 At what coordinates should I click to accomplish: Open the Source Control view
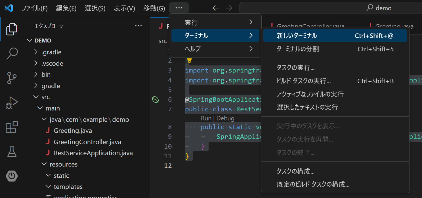click(12, 78)
